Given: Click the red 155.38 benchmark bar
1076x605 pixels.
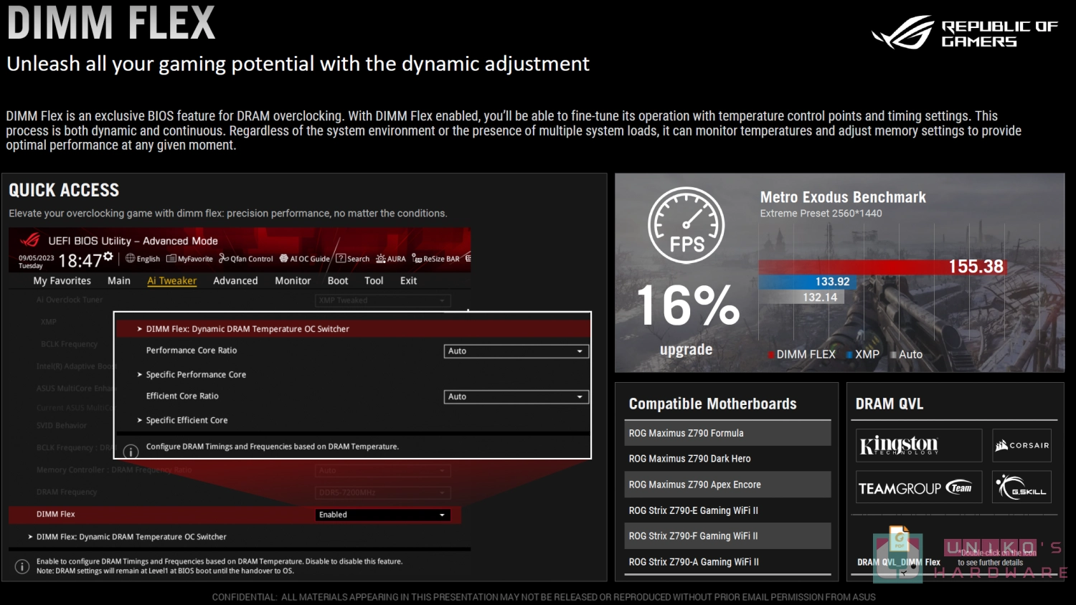Looking at the screenshot, I should pos(883,267).
